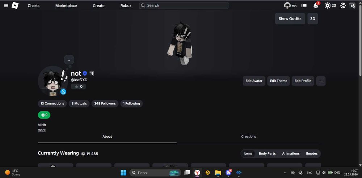The height and width of the screenshot is (178, 362).
Task: Focus the Search input field
Action: point(184,5)
